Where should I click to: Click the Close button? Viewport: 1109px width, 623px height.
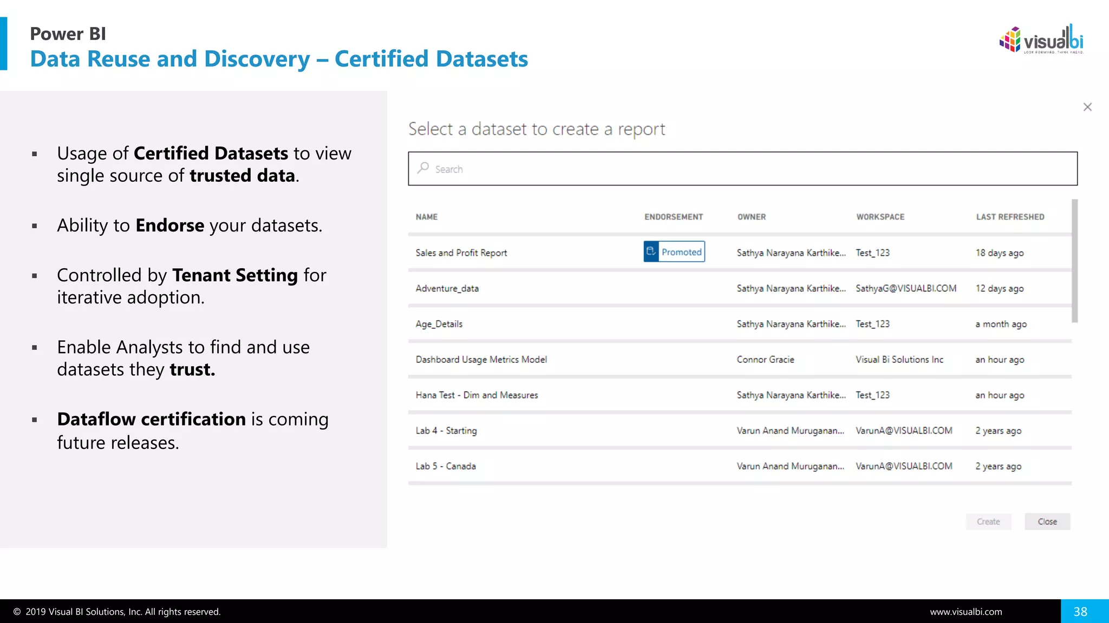point(1047,521)
